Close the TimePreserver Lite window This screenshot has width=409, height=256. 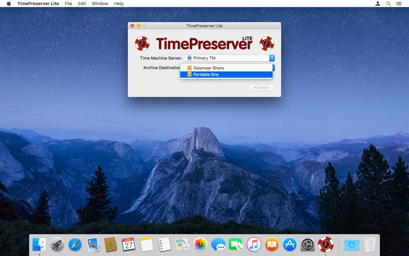pos(133,25)
